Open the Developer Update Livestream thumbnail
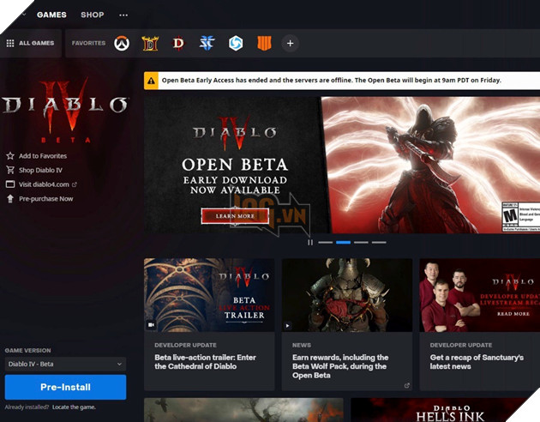Image resolution: width=540 pixels, height=422 pixels. (480, 295)
